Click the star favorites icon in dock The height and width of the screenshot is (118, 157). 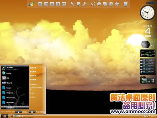(117, 4)
